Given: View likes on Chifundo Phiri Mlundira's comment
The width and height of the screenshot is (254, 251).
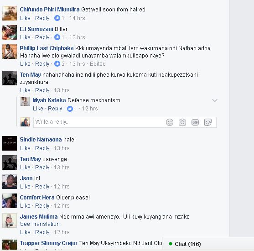Looking at the screenshot, I should [x=59, y=18].
